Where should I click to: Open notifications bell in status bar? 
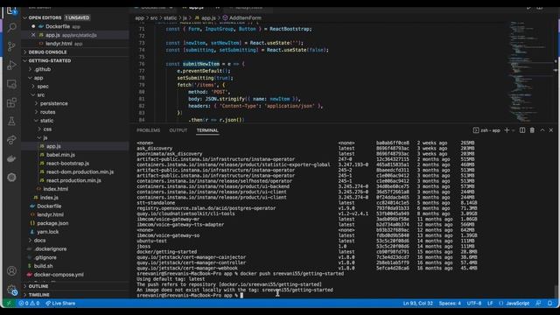pyautogui.click(x=549, y=304)
